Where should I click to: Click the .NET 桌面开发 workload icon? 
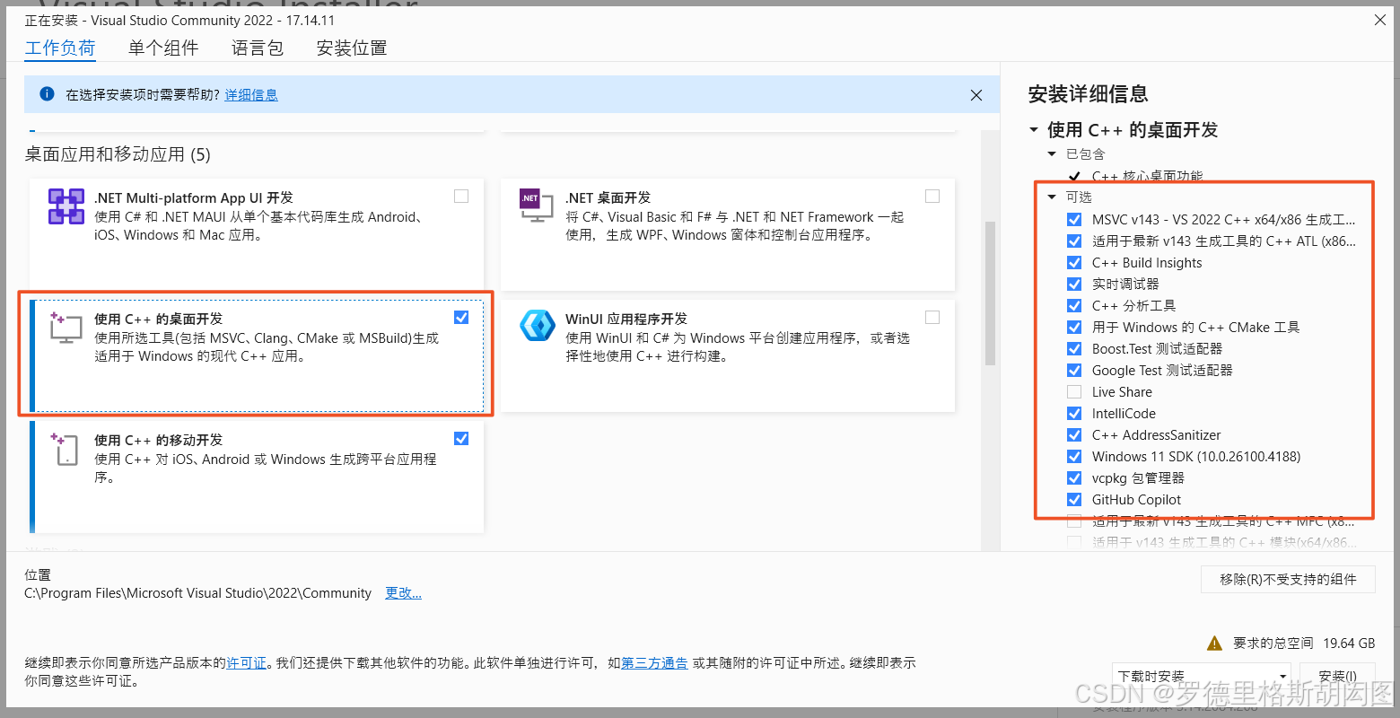pyautogui.click(x=536, y=206)
